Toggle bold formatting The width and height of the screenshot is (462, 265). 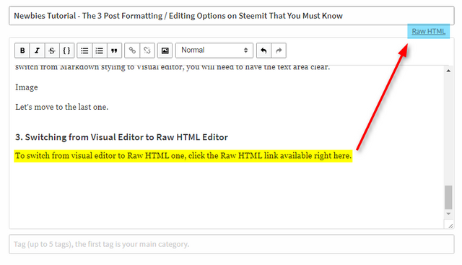coord(22,51)
